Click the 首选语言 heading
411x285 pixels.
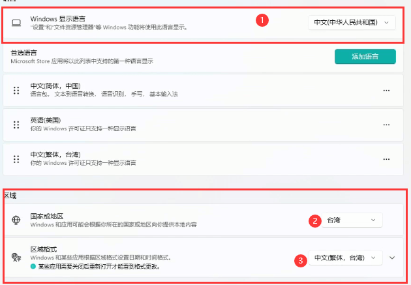pos(23,53)
